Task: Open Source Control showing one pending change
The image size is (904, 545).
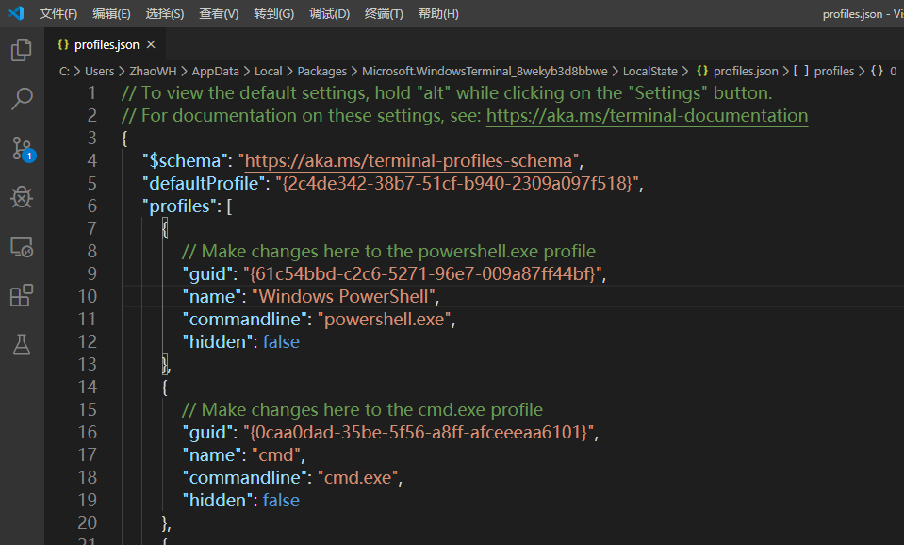Action: pos(21,150)
